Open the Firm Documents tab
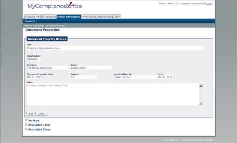237x143 pixels. click(89, 17)
